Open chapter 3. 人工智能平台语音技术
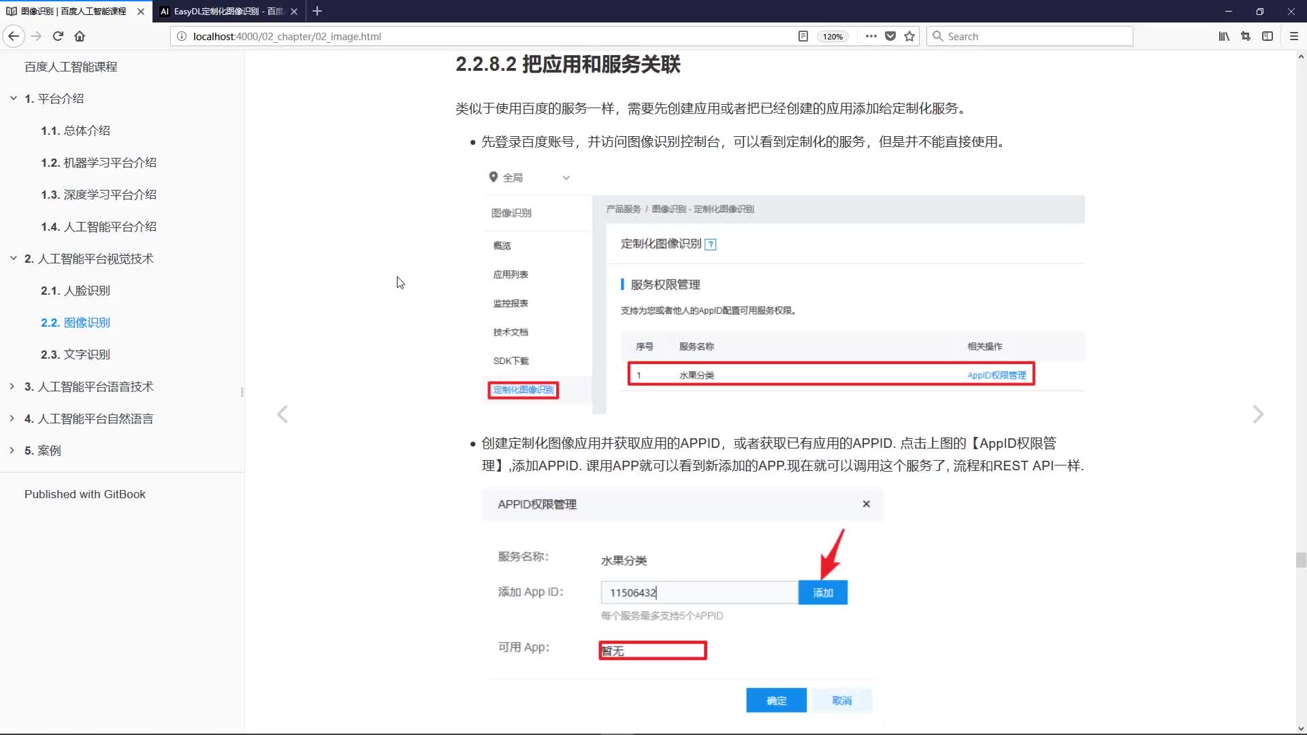Screen dimensions: 1307x735 tap(89, 387)
